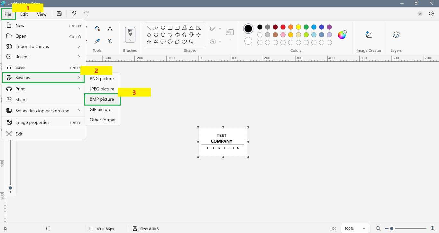439x233 pixels.
Task: Open the View menu
Action: click(41, 14)
